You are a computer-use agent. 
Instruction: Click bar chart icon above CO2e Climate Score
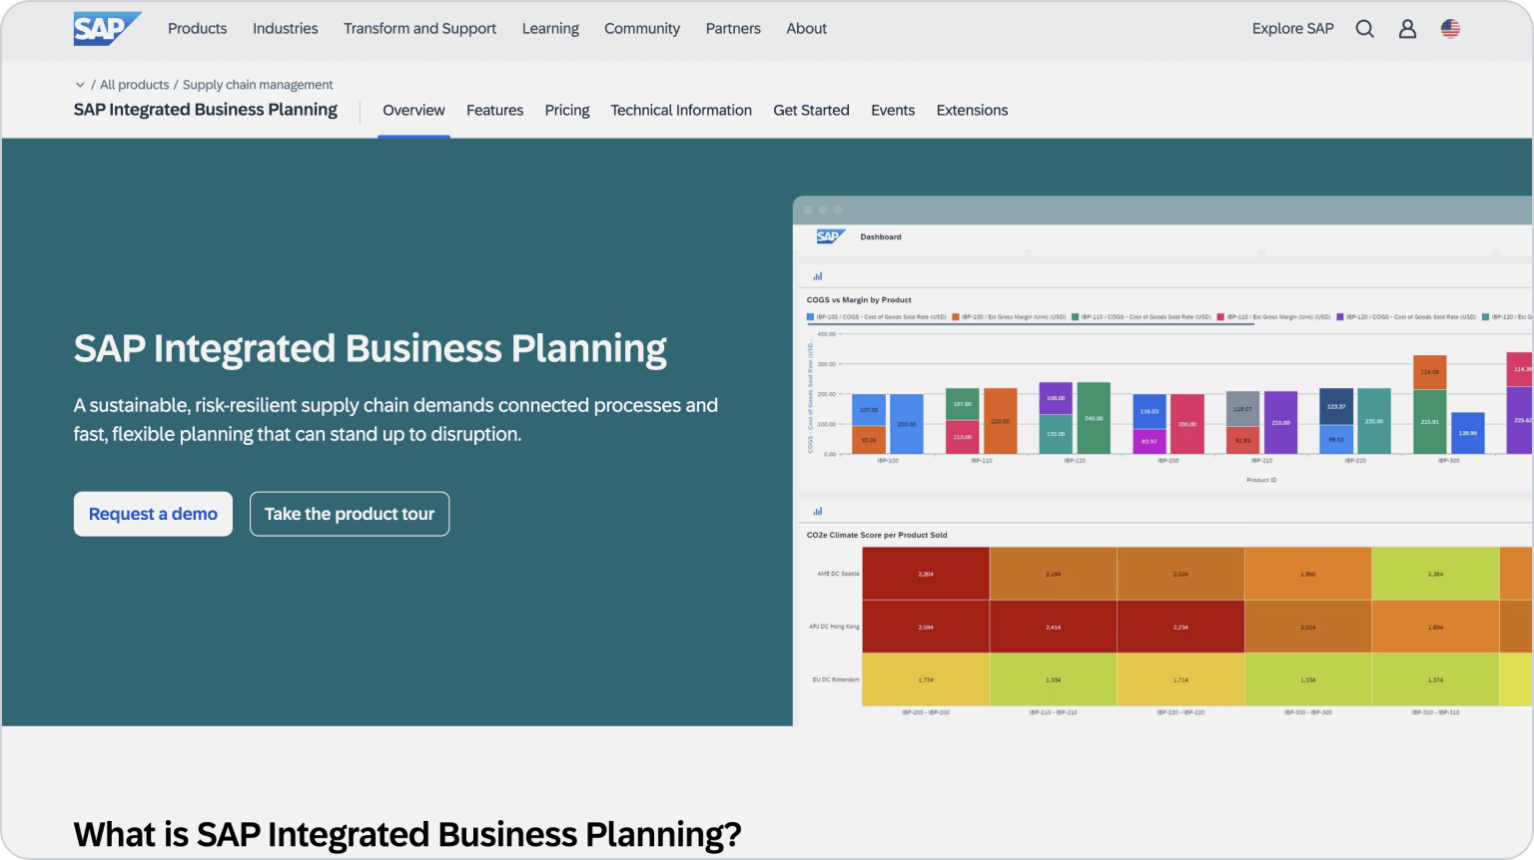coord(817,511)
